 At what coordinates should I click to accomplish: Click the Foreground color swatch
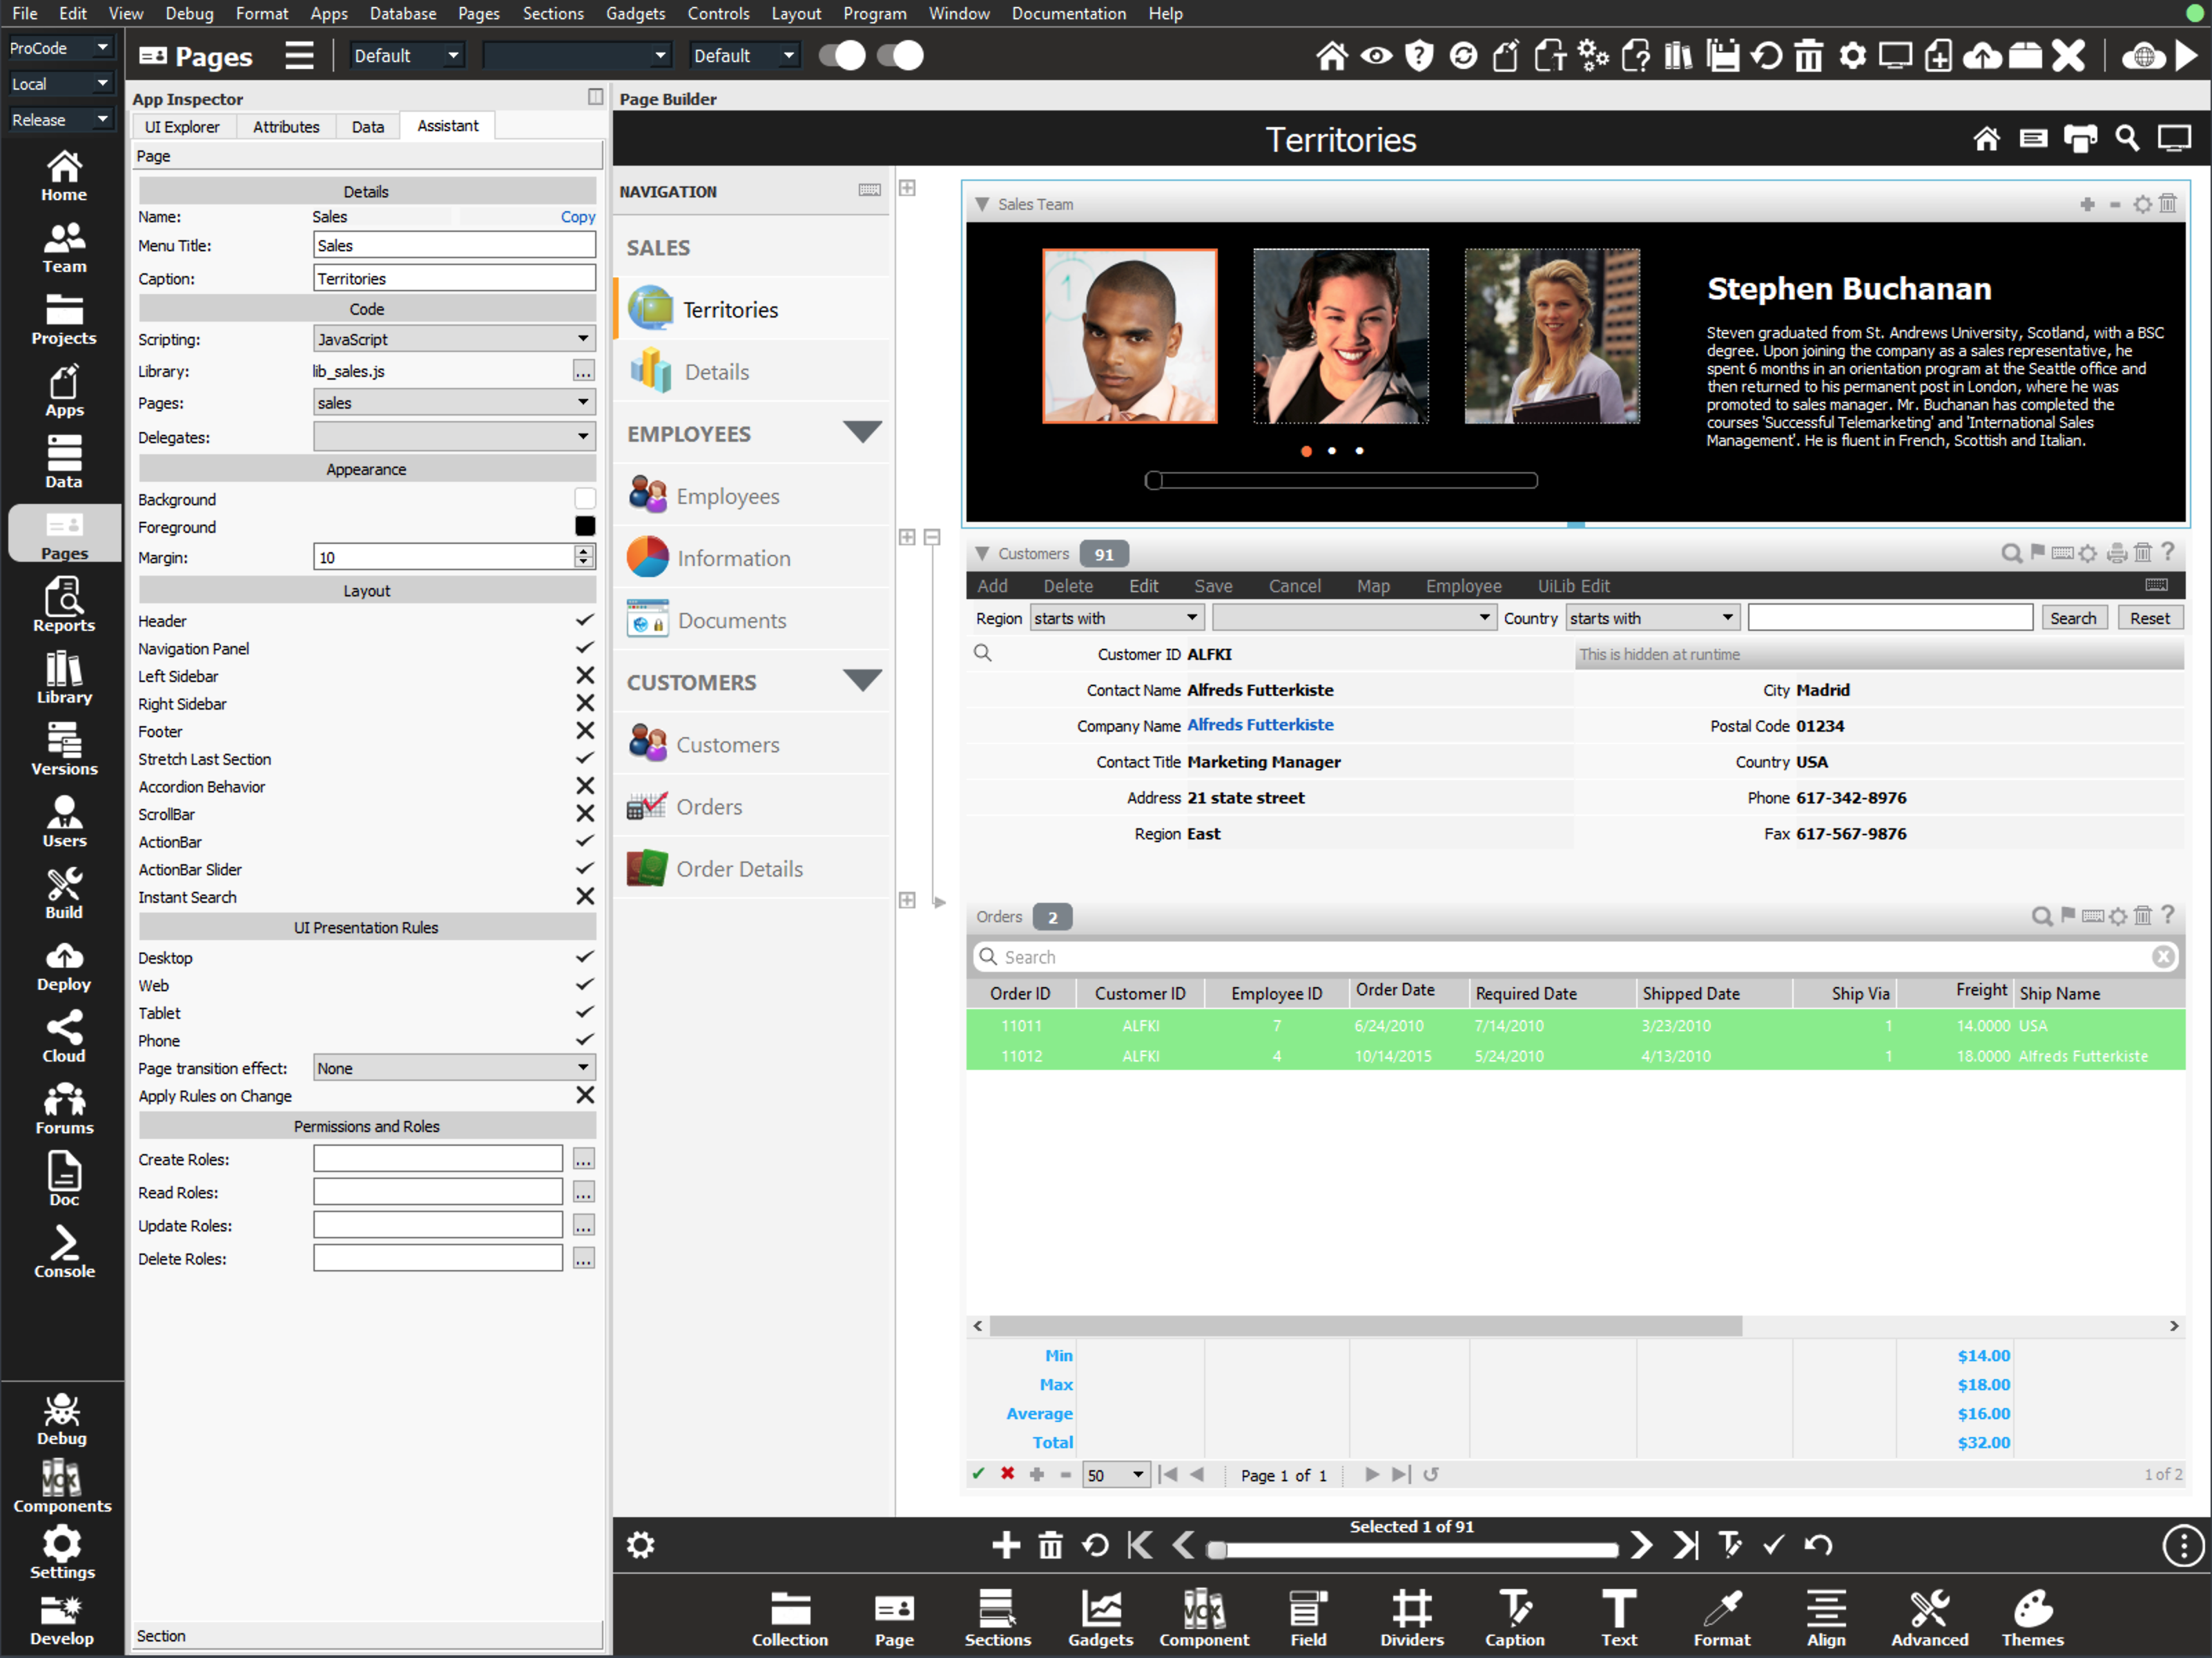585,526
